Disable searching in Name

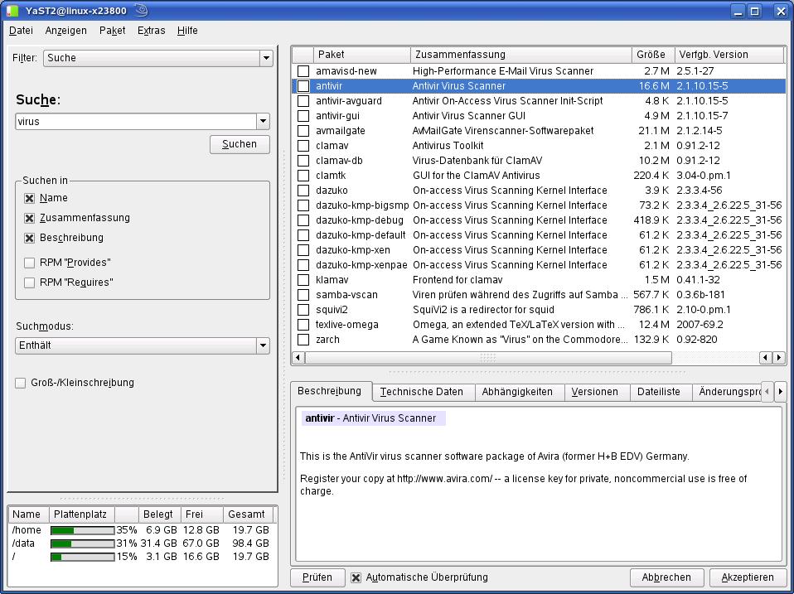point(29,198)
